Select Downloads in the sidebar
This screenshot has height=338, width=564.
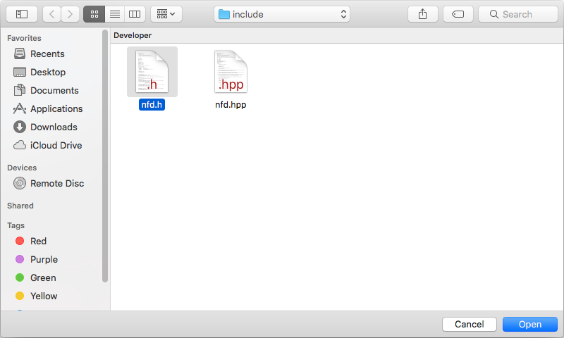tap(54, 127)
